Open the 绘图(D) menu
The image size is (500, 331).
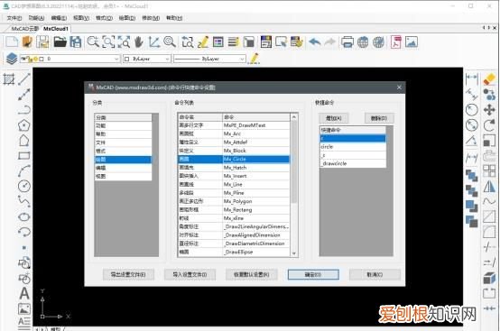tap(127, 18)
